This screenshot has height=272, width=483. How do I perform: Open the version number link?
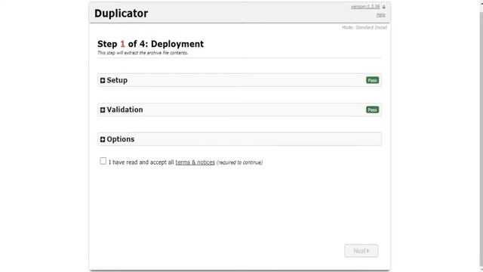(x=365, y=7)
